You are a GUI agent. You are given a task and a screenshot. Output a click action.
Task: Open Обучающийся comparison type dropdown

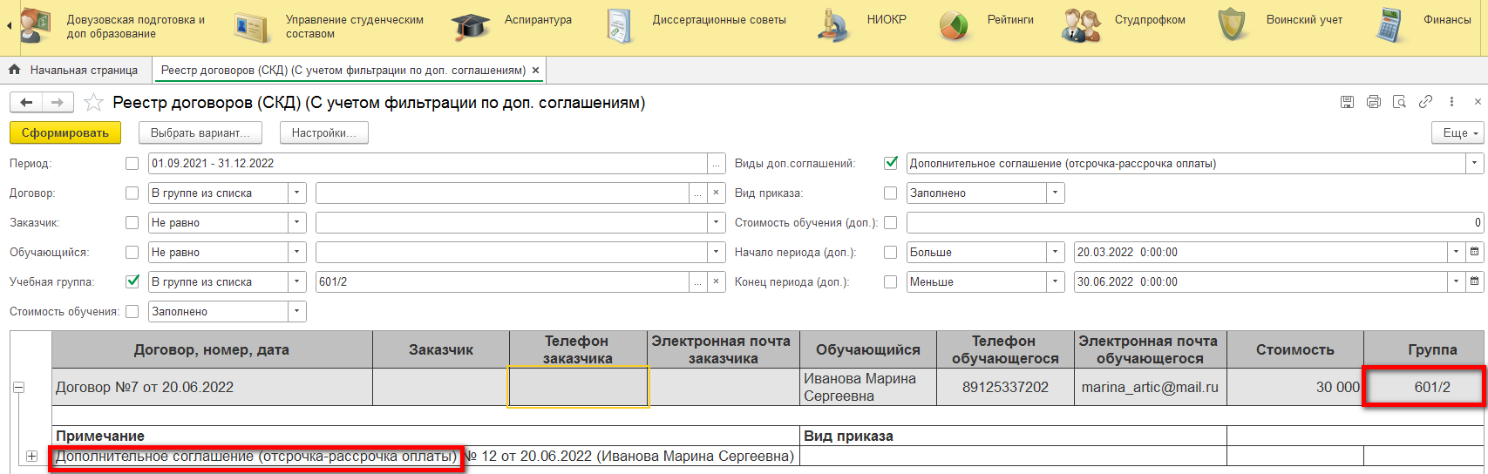[x=297, y=253]
